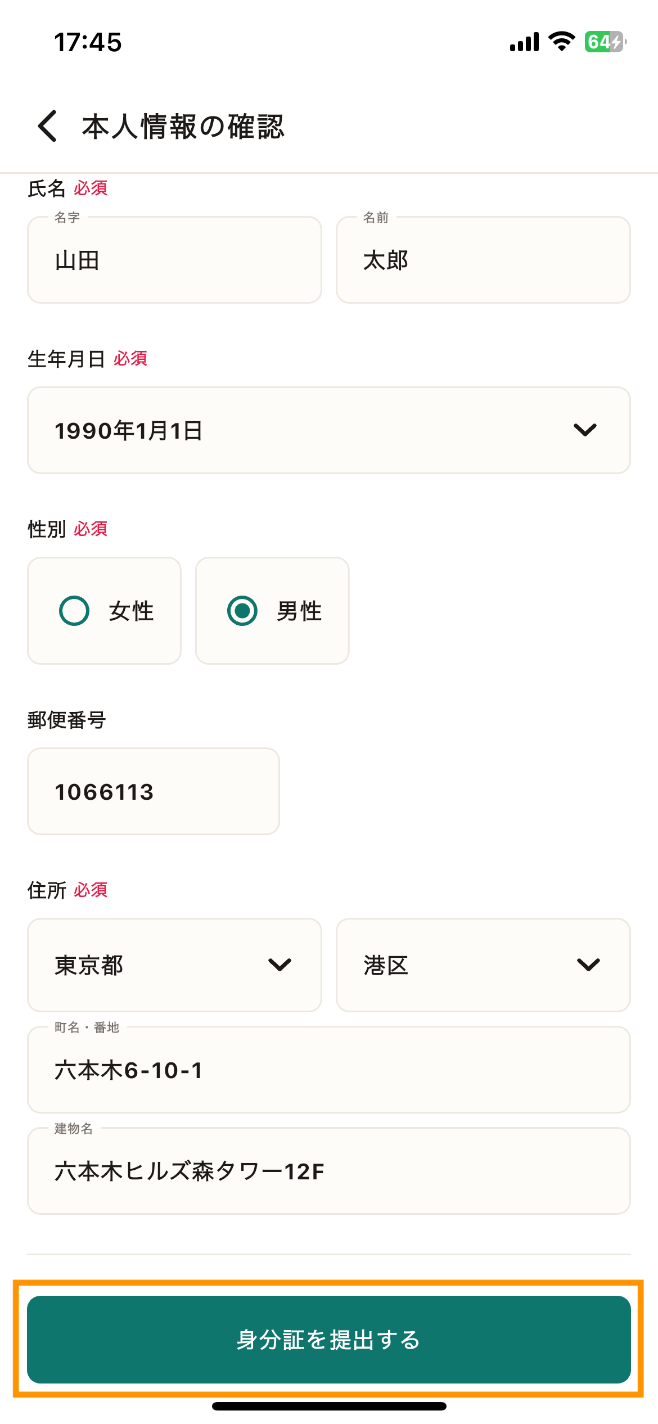The width and height of the screenshot is (658, 1424).
Task: Edit the 名前 field containing 太郎
Action: (483, 260)
